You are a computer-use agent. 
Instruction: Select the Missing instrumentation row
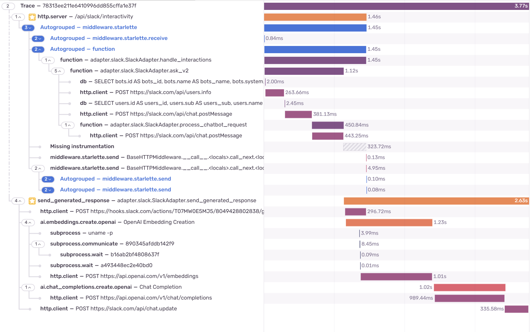(x=82, y=146)
